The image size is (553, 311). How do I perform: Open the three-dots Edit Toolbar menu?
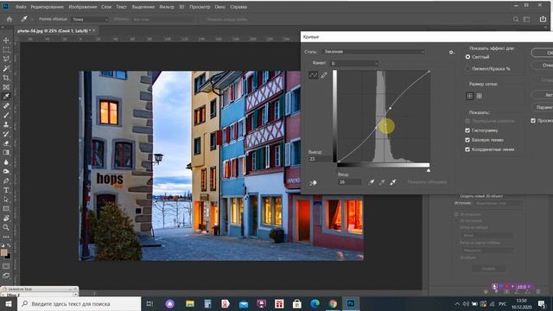(6, 237)
